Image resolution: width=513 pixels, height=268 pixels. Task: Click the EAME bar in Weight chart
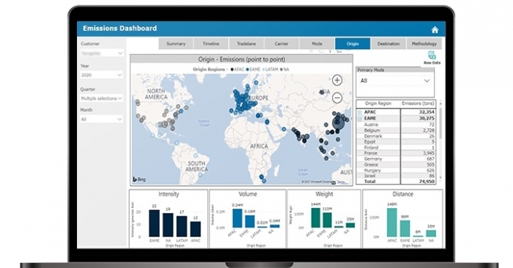coord(327,220)
